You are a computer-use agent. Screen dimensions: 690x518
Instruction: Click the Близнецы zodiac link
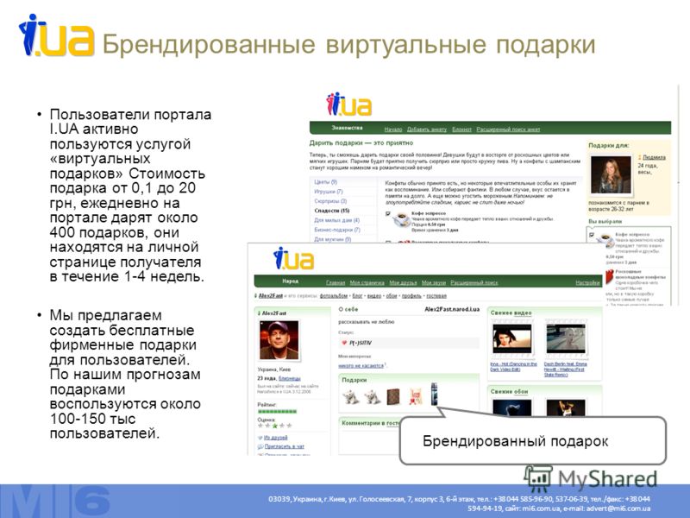pyautogui.click(x=290, y=378)
